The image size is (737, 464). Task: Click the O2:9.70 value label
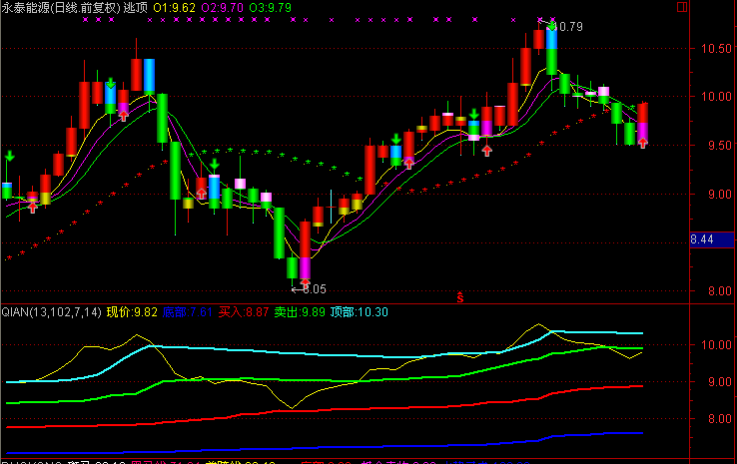point(222,7)
